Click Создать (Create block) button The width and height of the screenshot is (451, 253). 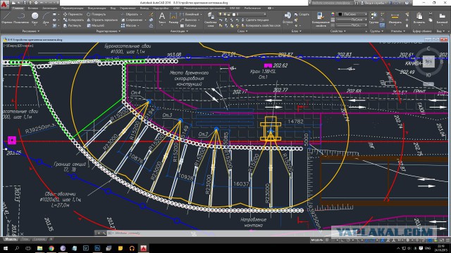click(302, 14)
